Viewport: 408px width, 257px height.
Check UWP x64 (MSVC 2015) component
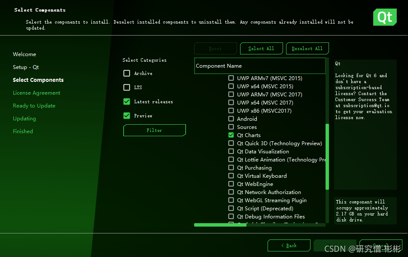click(231, 86)
